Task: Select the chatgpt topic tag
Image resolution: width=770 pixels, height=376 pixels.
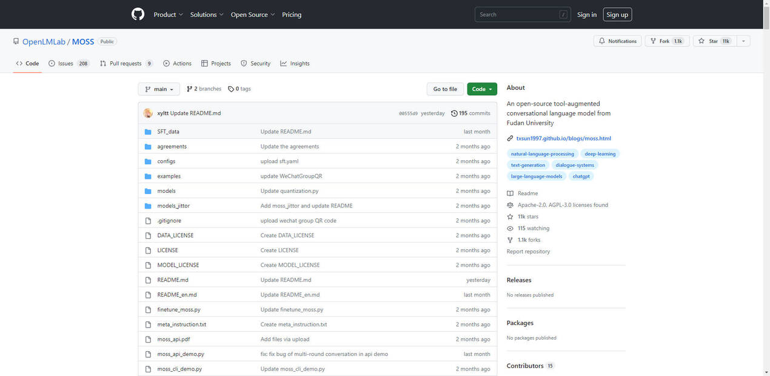Action: [581, 176]
